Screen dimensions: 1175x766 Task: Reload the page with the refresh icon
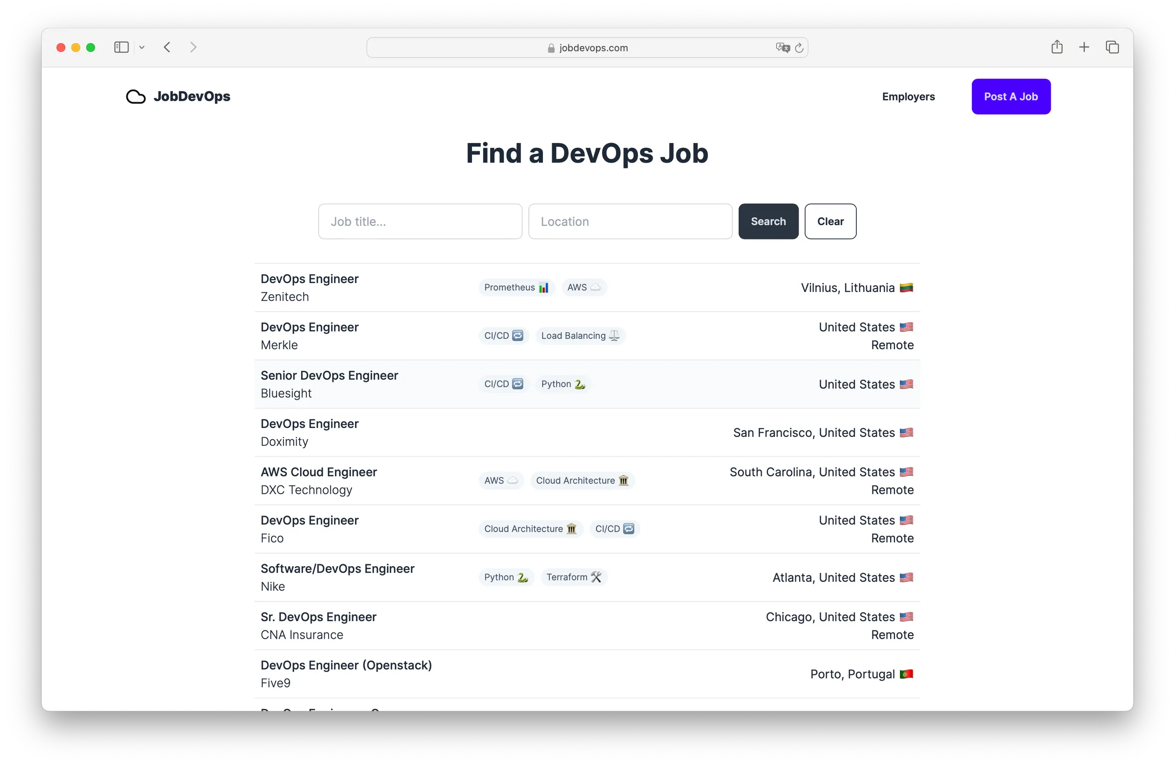800,48
